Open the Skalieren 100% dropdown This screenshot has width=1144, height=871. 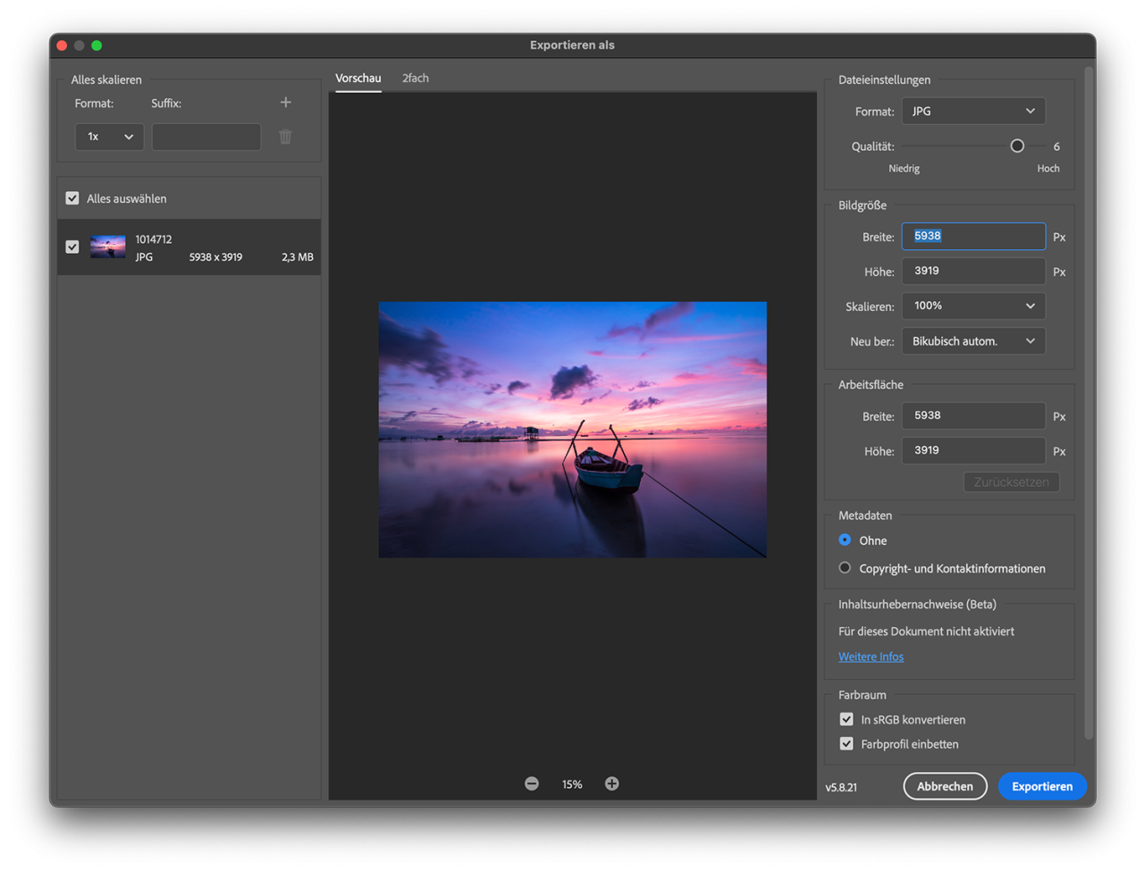(973, 306)
